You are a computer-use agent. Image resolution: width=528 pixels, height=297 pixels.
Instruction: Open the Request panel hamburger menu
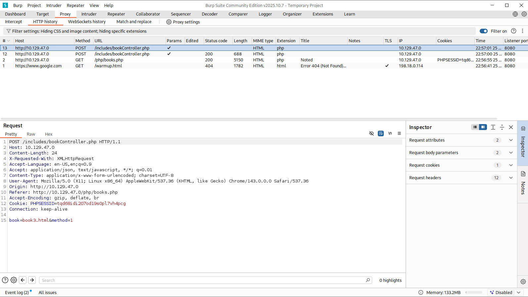(x=399, y=133)
